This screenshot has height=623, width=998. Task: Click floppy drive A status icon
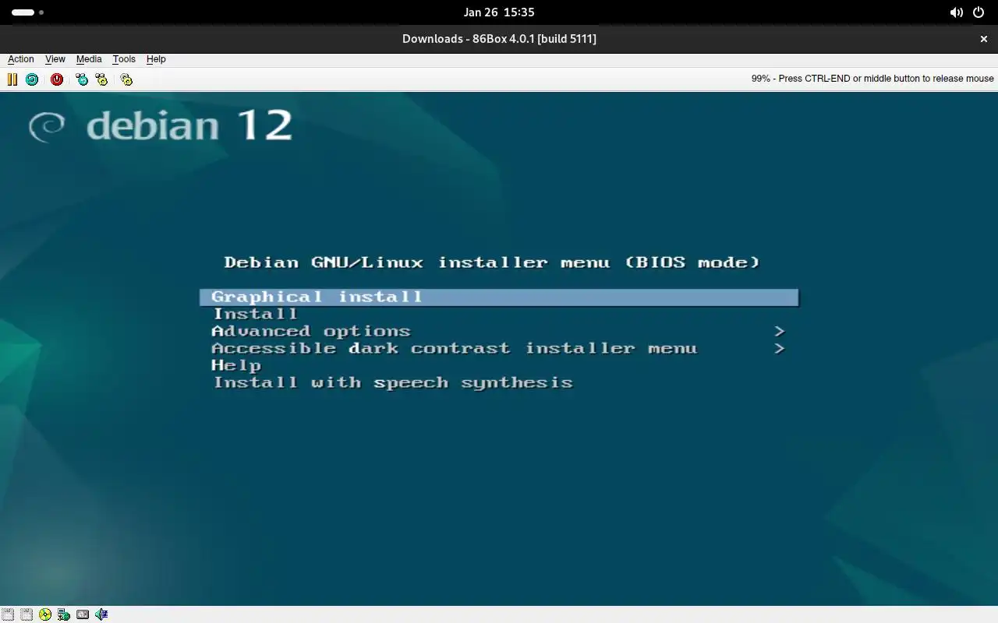pos(8,614)
